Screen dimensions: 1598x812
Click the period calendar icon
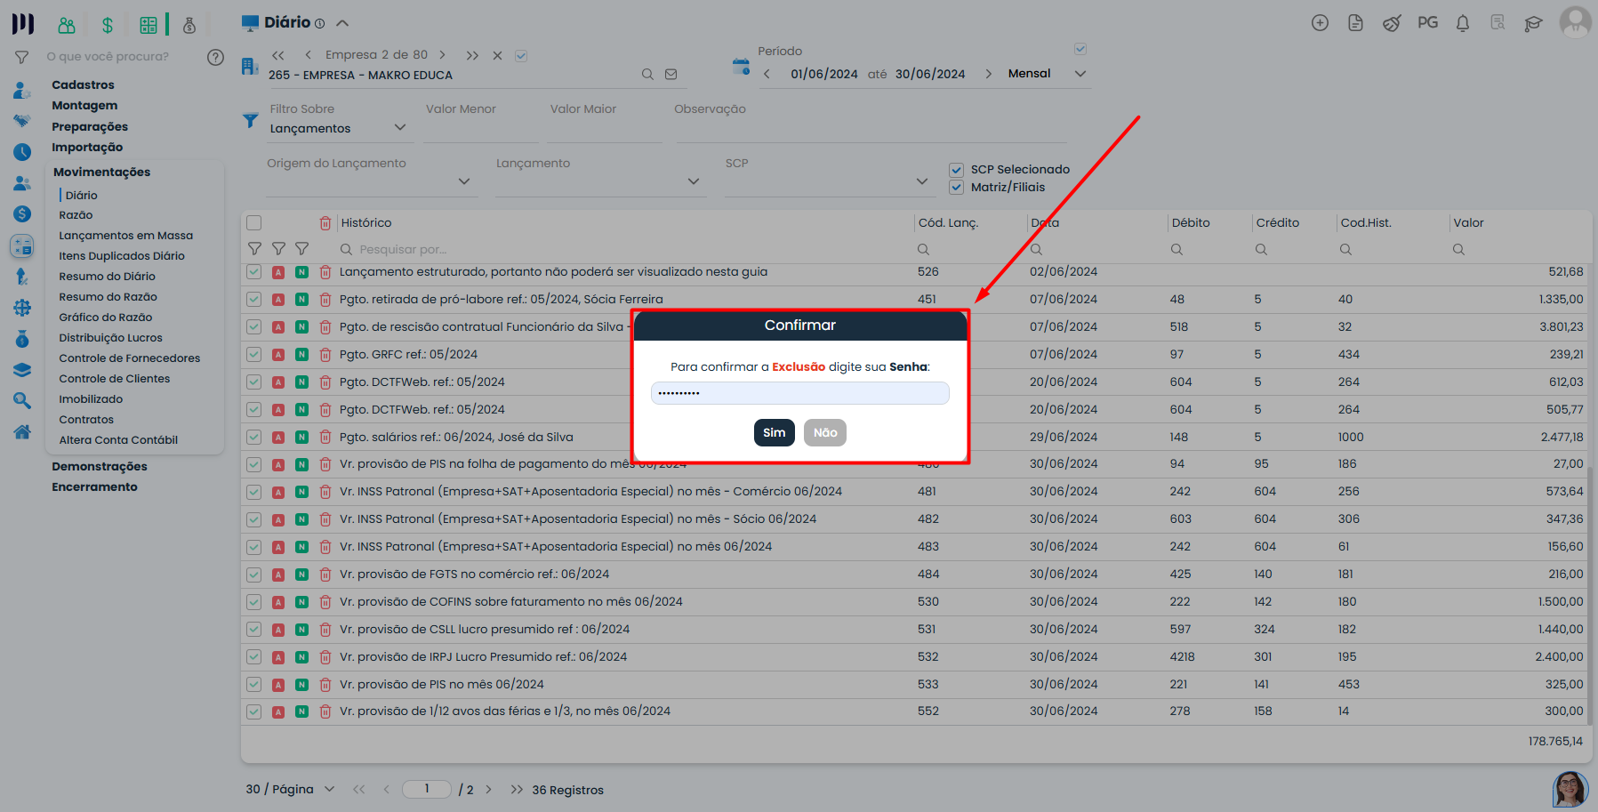click(x=741, y=67)
